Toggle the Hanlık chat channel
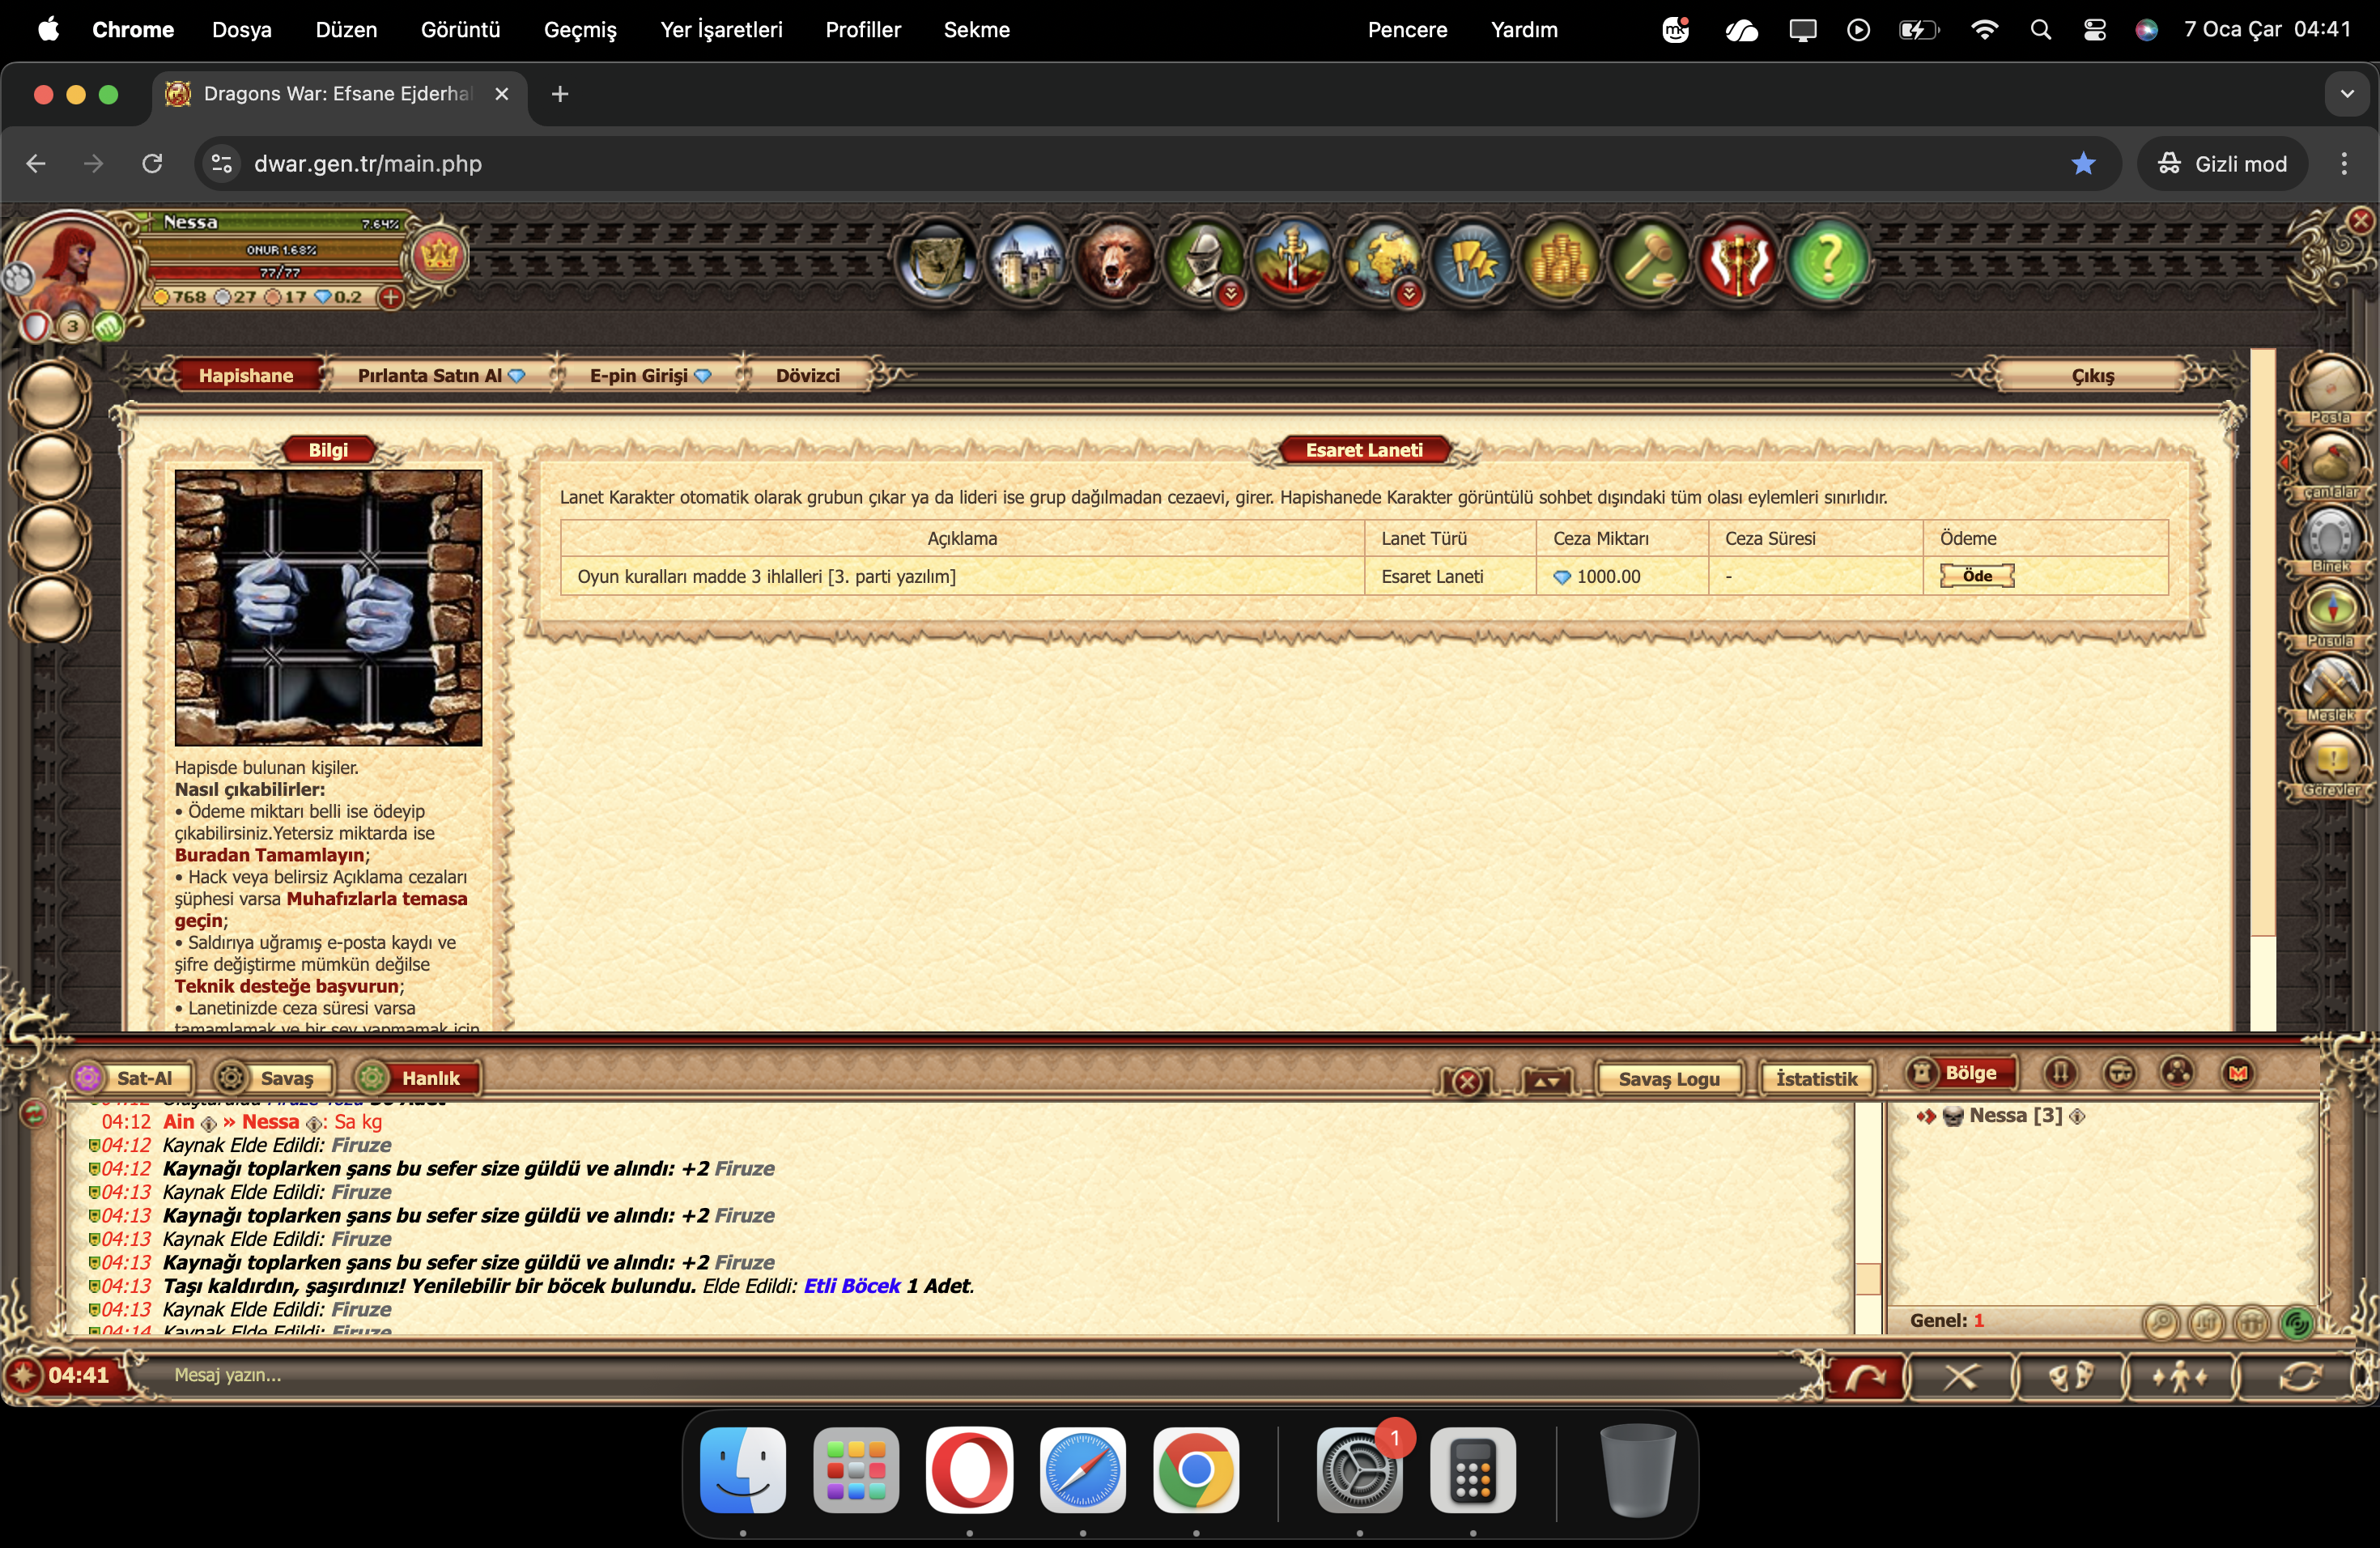 (417, 1077)
